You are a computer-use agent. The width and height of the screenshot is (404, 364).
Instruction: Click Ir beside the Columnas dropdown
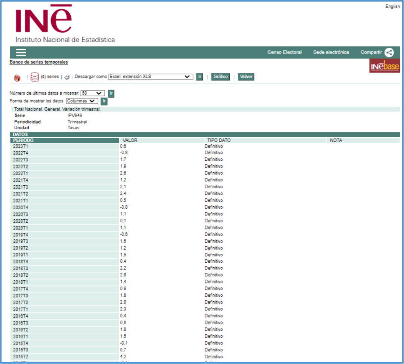pos(104,101)
